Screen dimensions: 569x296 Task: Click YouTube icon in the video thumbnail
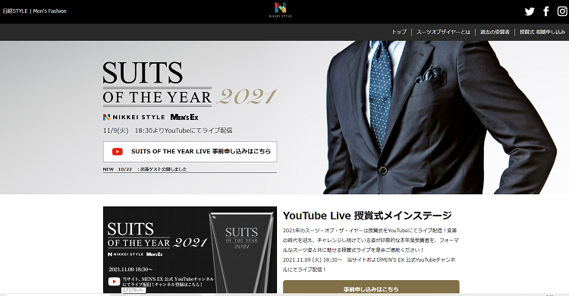pos(114,282)
